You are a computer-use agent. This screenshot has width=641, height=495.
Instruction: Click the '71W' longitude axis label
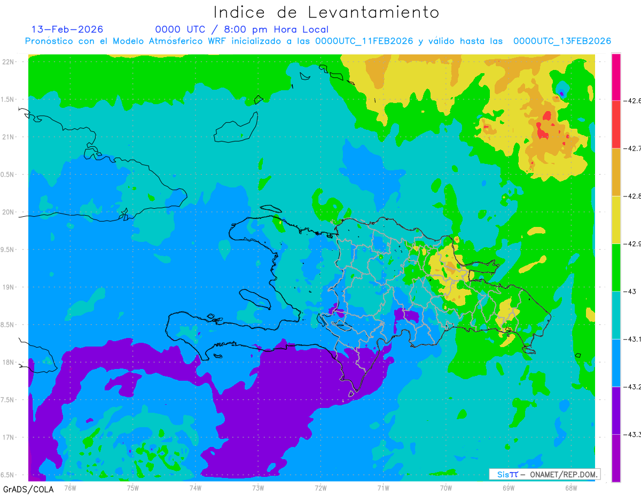(x=383, y=488)
